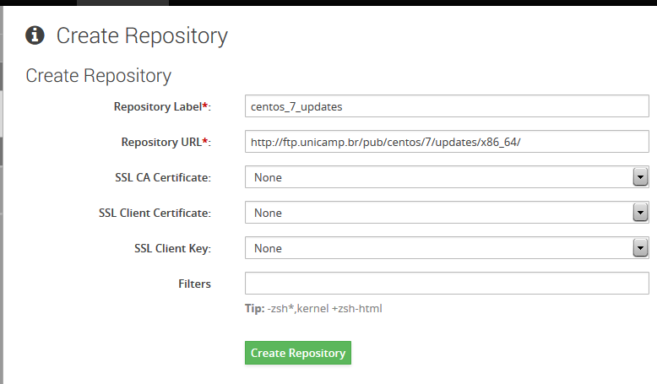Click the info icon beside the page title

35,35
